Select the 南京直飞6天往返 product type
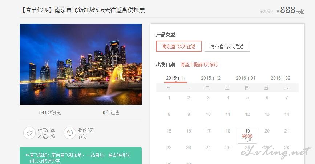The width and height of the screenshot is (315, 164). (x=227, y=46)
